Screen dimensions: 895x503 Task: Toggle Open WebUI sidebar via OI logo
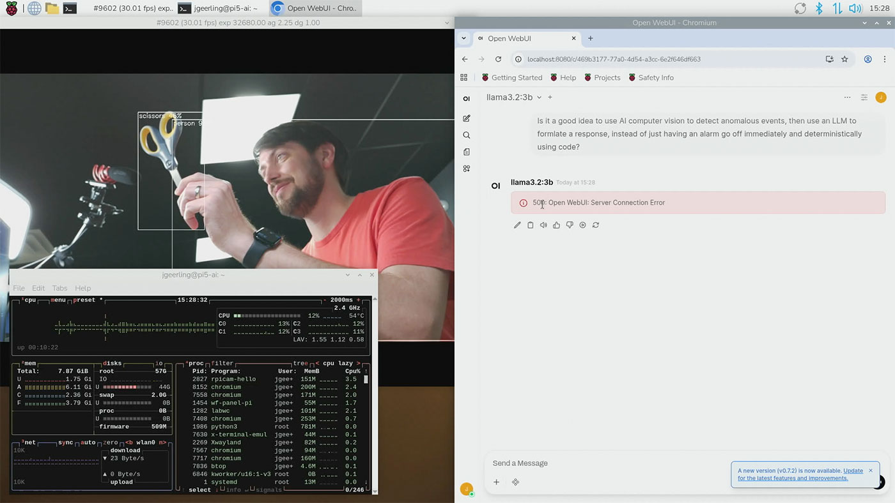pyautogui.click(x=467, y=98)
